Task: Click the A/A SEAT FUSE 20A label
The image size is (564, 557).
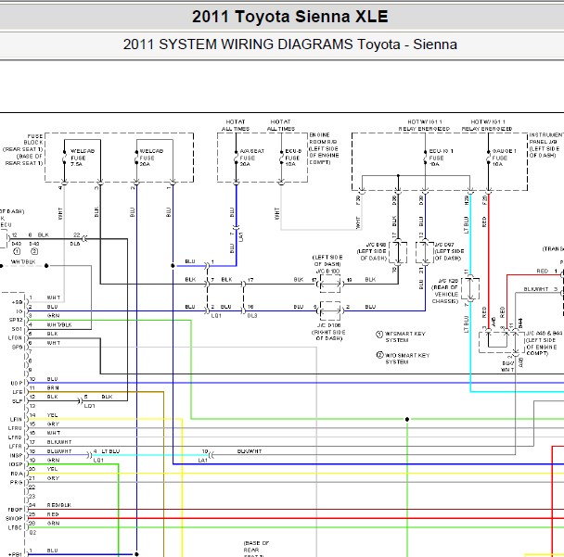Action: [251, 158]
